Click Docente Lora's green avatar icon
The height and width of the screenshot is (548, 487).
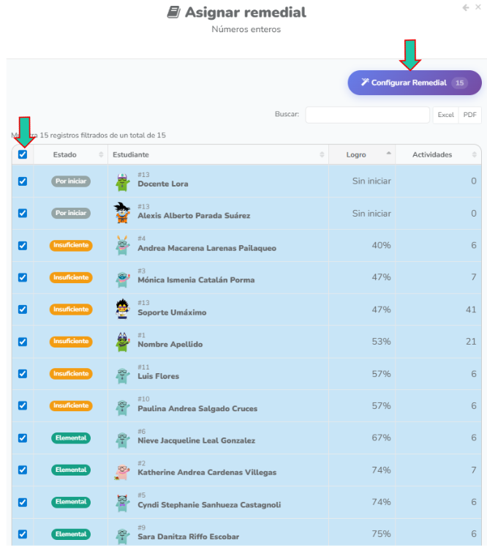point(122,181)
